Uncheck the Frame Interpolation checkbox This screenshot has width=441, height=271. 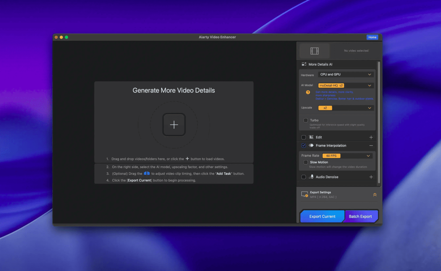click(x=304, y=145)
